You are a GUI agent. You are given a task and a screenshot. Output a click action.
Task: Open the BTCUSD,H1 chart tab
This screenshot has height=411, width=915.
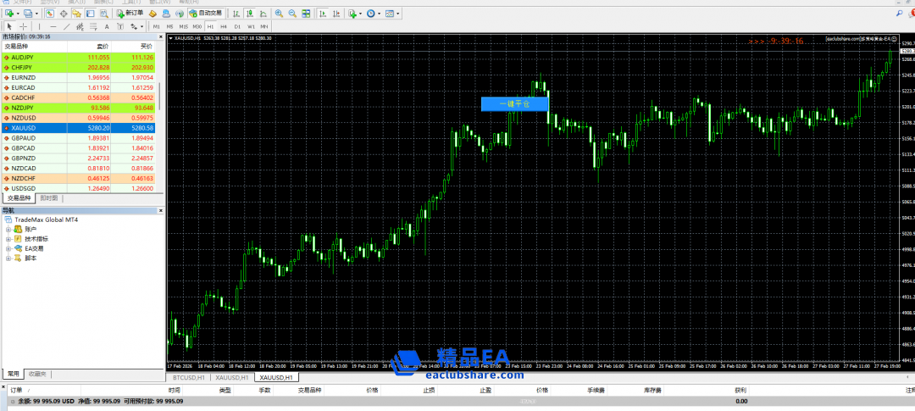pyautogui.click(x=188, y=377)
